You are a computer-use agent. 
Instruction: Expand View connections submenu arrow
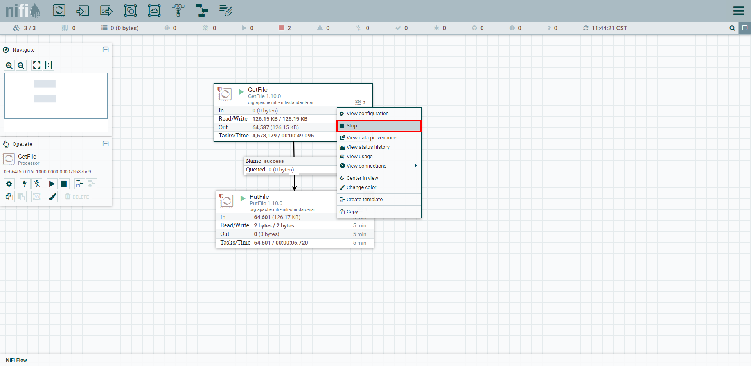[416, 166]
